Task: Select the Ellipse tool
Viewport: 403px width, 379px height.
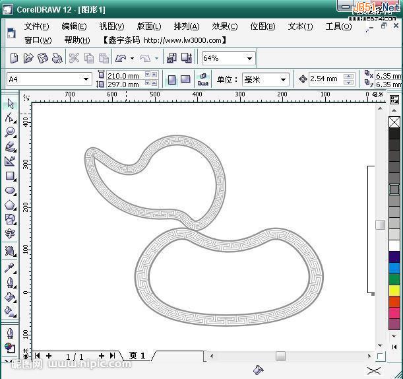Action: (10, 191)
